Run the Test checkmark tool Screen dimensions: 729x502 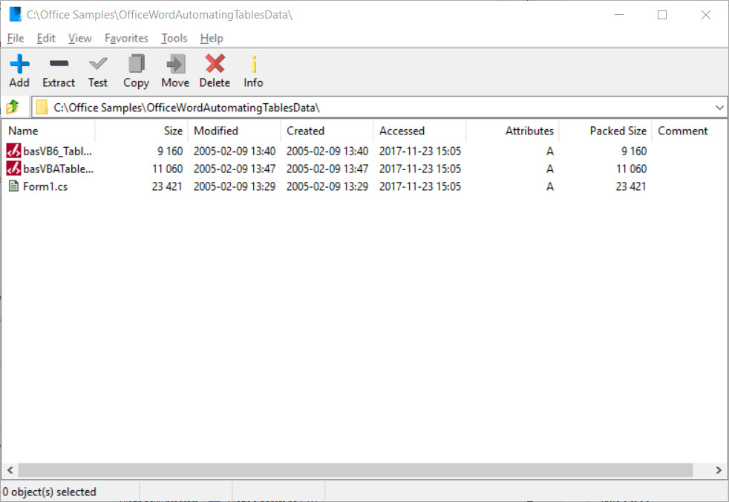pos(98,64)
